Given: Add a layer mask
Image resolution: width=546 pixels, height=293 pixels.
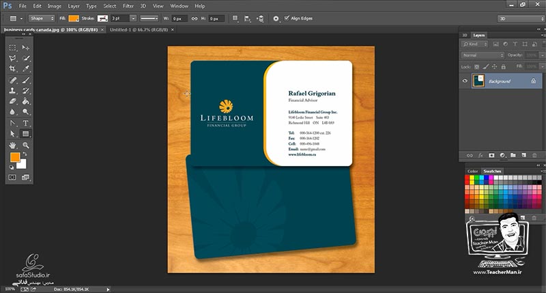Looking at the screenshot, I should coord(491,156).
